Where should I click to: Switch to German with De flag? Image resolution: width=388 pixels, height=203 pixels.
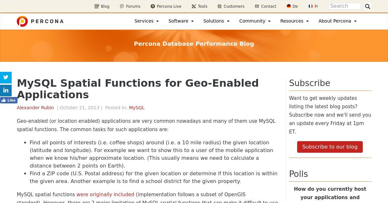pyautogui.click(x=292, y=6)
